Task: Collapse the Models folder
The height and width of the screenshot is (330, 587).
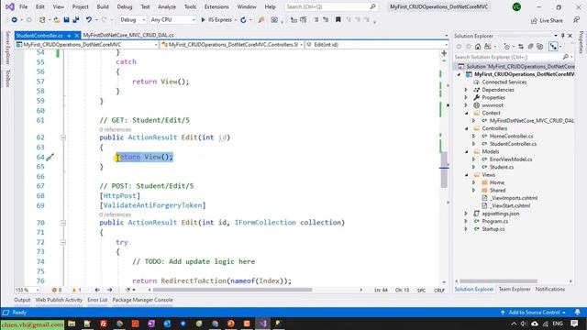Action: pos(467,152)
